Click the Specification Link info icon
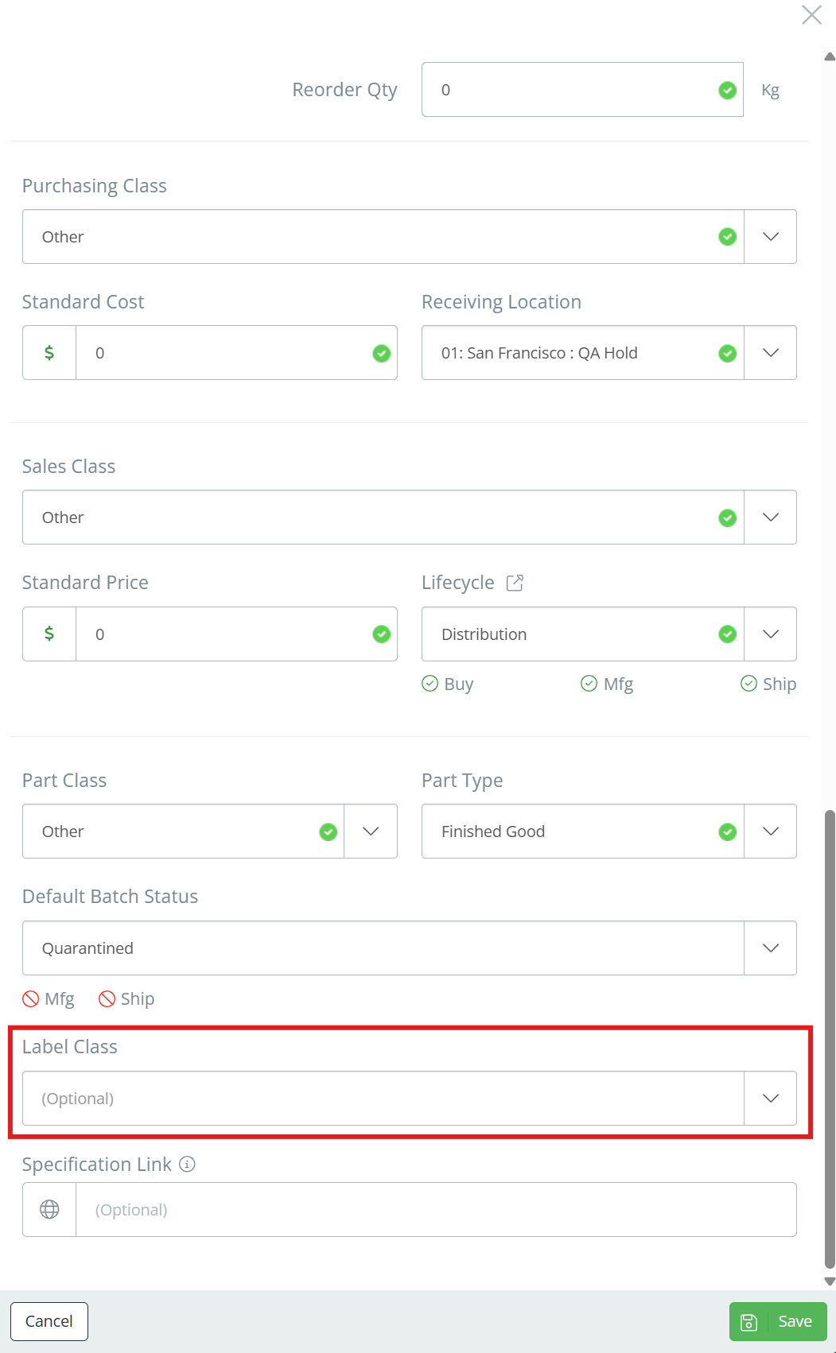 tap(187, 1164)
